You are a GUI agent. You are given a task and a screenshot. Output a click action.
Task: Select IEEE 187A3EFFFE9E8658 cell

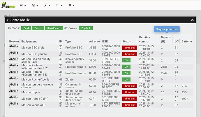coord(111,105)
